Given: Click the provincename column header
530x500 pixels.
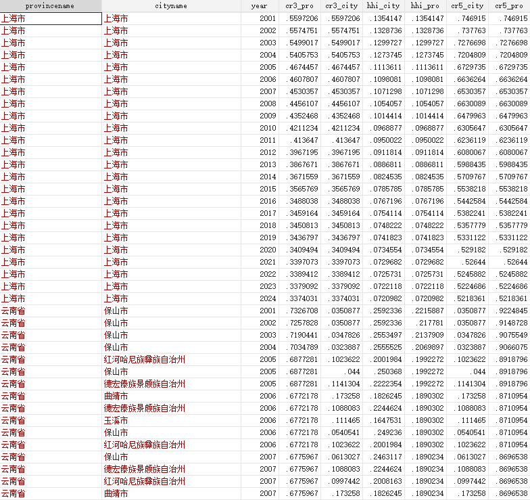Looking at the screenshot, I should tap(51, 5).
